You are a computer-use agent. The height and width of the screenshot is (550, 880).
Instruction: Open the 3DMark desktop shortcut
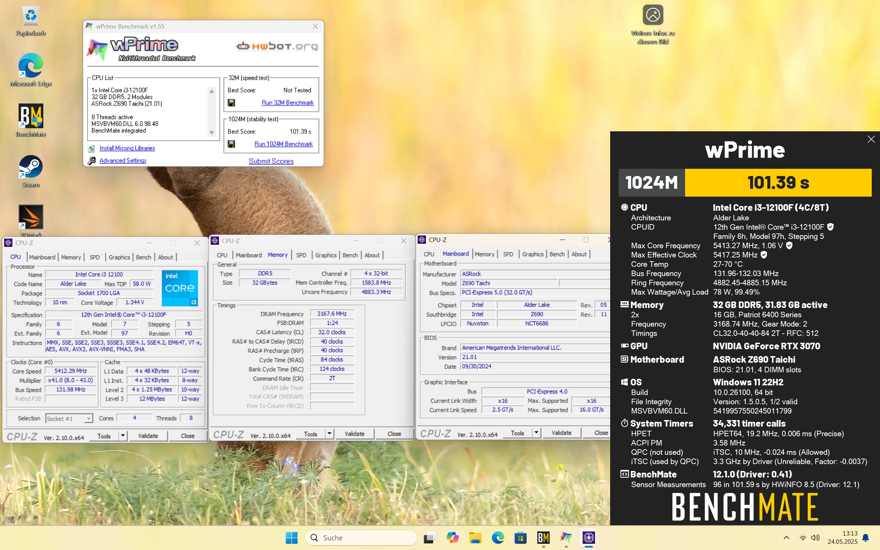coord(31,221)
